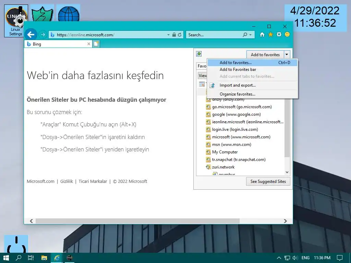Open microsoft (www.microsoft.com) history entry
Viewport: 351px width, 263px height.
click(238, 137)
